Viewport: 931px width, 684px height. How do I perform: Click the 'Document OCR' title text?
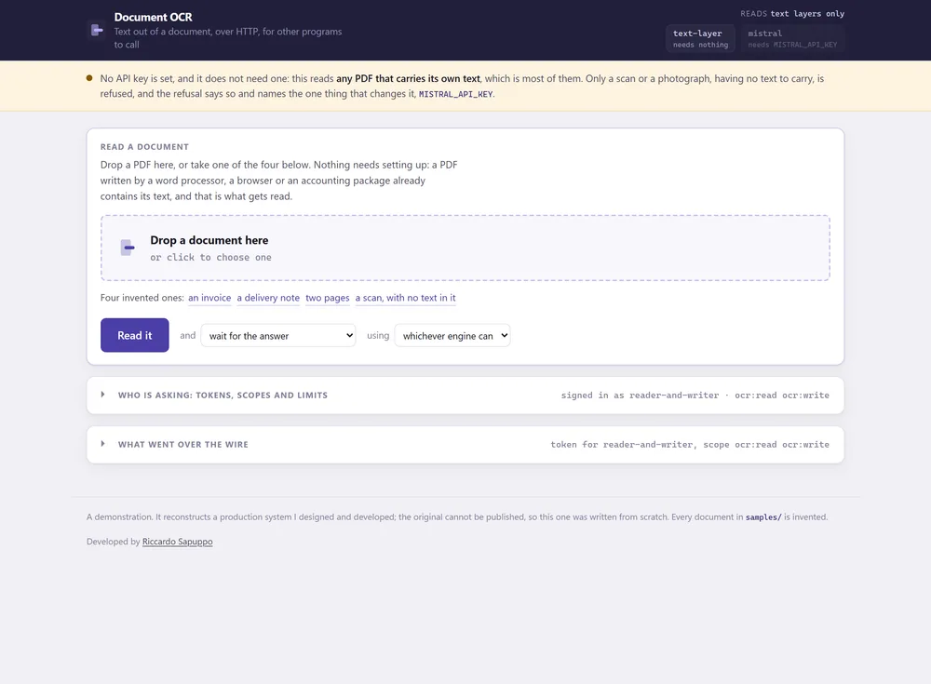[x=154, y=18]
